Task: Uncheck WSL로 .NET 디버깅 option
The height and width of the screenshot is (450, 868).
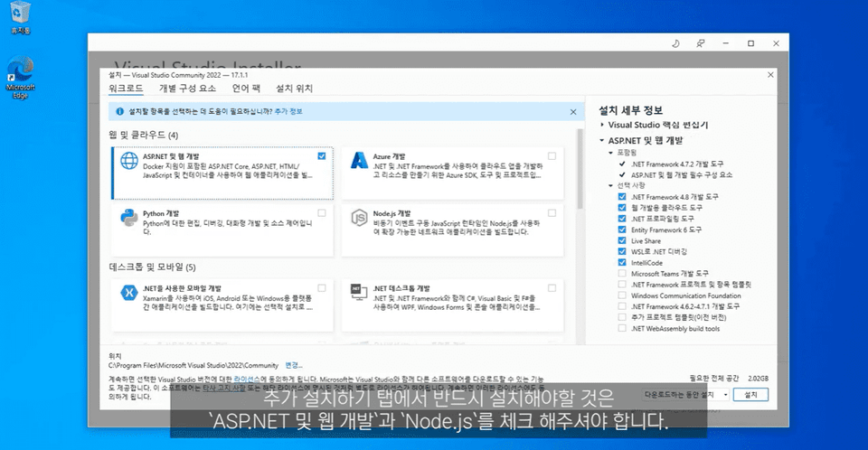Action: 622,251
